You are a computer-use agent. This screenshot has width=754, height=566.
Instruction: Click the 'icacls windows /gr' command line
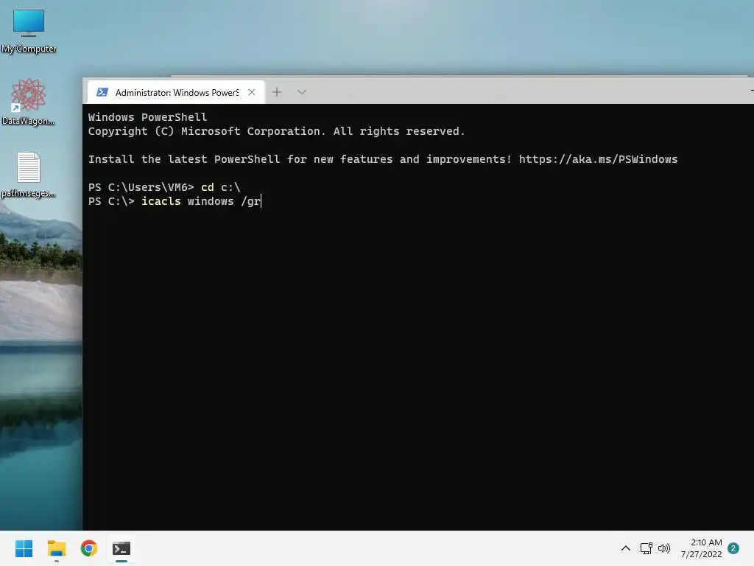[200, 201]
